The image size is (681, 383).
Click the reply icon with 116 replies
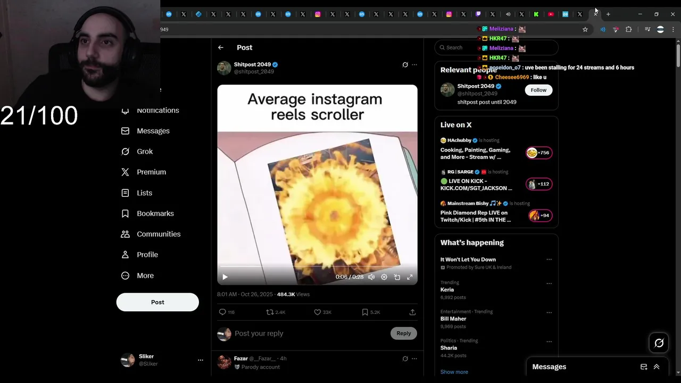(222, 312)
